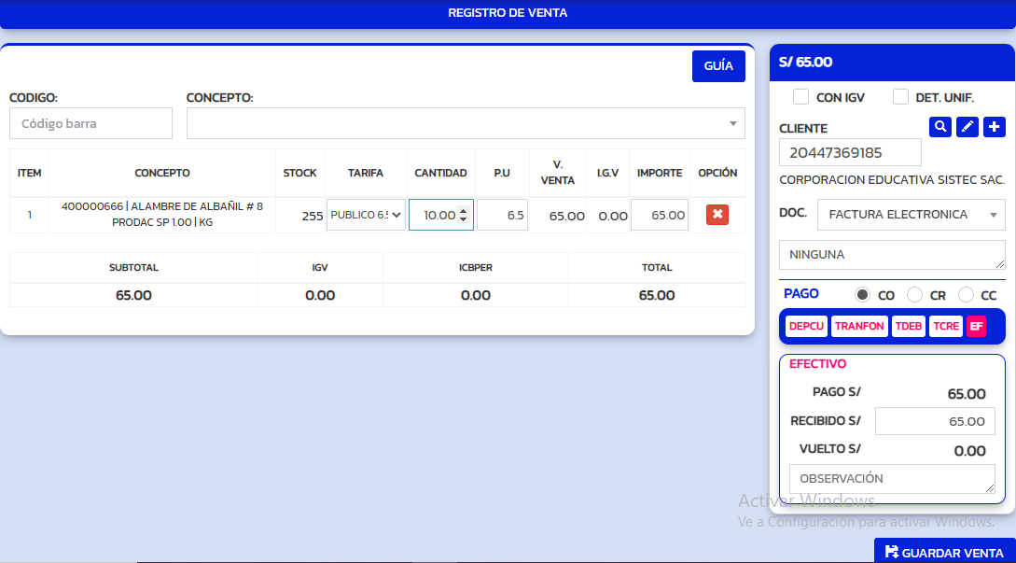Choose the CC payment radio option
1016x563 pixels.
(x=966, y=295)
